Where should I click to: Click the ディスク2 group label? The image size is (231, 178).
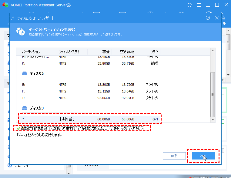pos(37,73)
